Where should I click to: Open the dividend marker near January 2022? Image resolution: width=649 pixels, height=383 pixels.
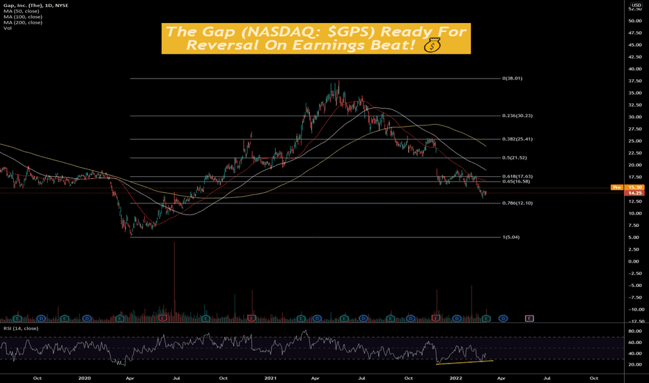(x=457, y=318)
